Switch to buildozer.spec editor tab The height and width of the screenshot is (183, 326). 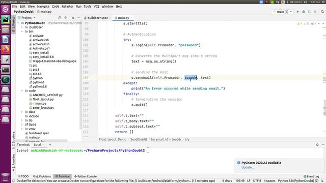tap(97, 18)
